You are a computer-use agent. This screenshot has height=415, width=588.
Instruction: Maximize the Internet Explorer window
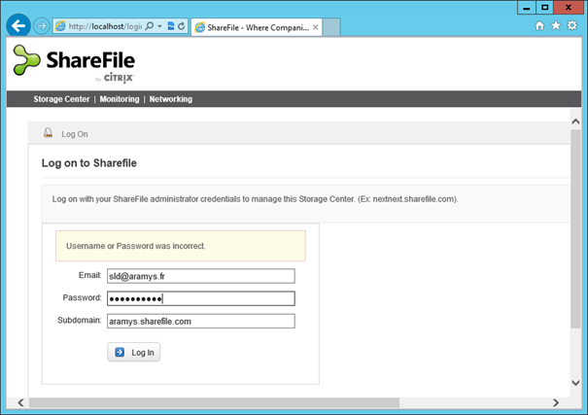(x=544, y=8)
